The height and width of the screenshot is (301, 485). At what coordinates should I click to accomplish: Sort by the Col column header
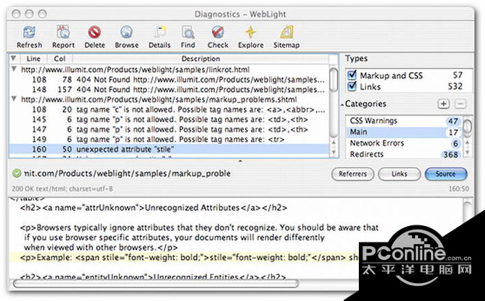click(60, 58)
